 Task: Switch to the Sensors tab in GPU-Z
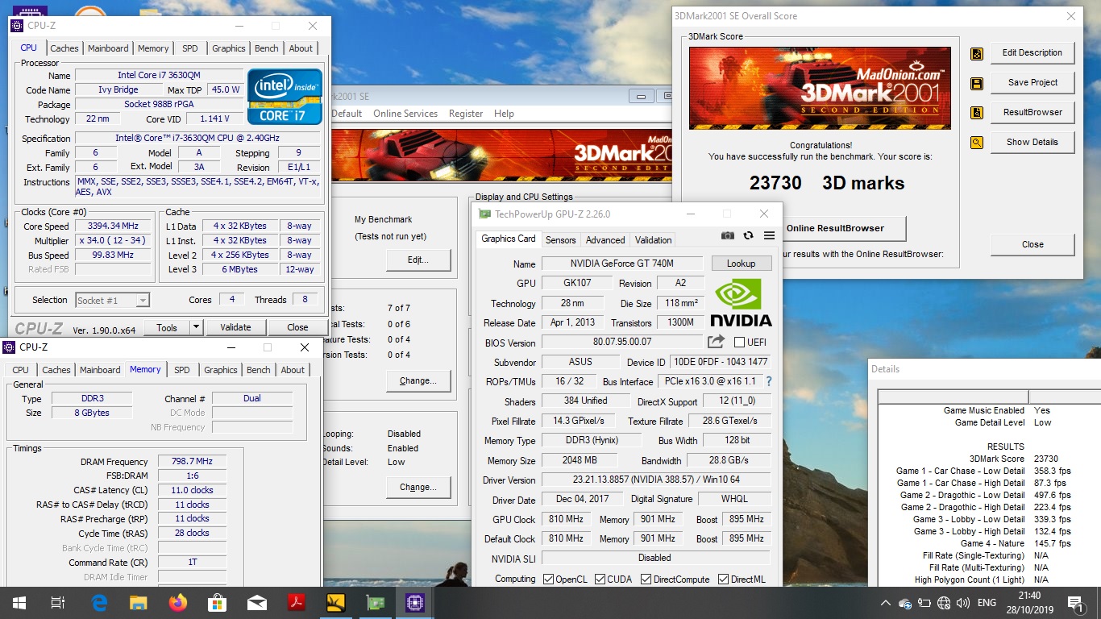pyautogui.click(x=561, y=240)
